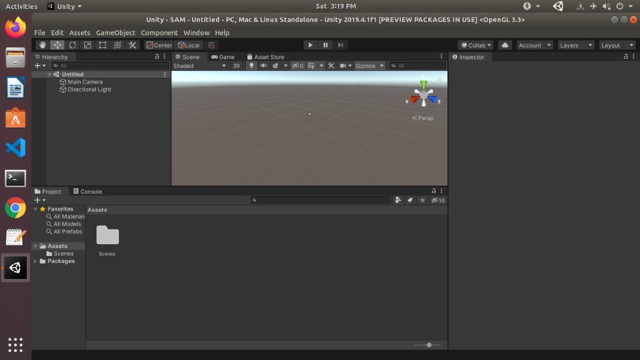
Task: Select the Inspector tab
Action: coord(468,56)
